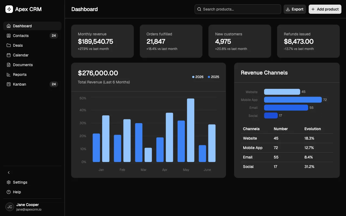Click the plus icon on Add product
The height and width of the screenshot is (216, 346).
tap(313, 9)
